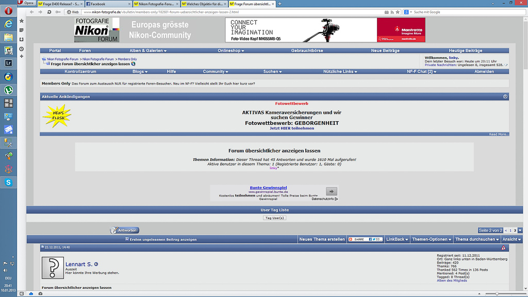
Task: Open Alben des Mitglieds link
Action: click(x=452, y=280)
